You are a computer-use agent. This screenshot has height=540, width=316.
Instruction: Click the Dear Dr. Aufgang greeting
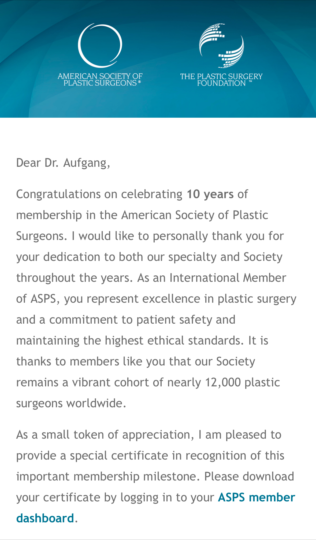pos(63,163)
